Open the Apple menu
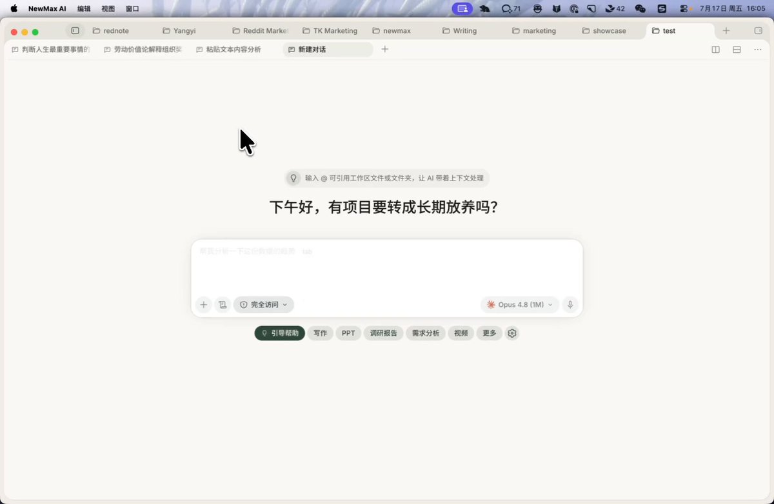 click(14, 9)
